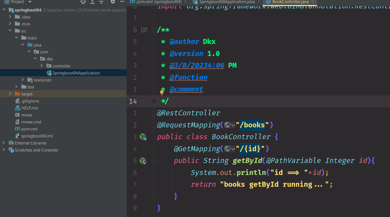This screenshot has width=390, height=217.
Task: Open globe URL dropdown in @RequestMapping line
Action: pos(230,125)
